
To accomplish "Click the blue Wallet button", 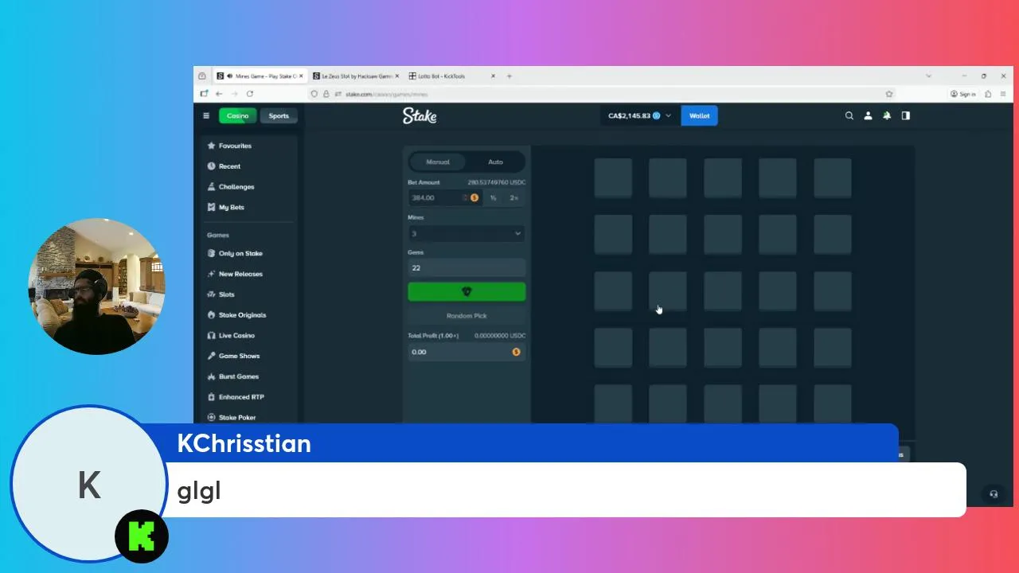I will pos(699,115).
